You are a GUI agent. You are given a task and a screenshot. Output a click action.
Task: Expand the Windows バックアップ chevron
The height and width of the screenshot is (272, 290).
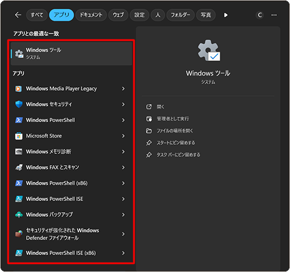pos(124,214)
